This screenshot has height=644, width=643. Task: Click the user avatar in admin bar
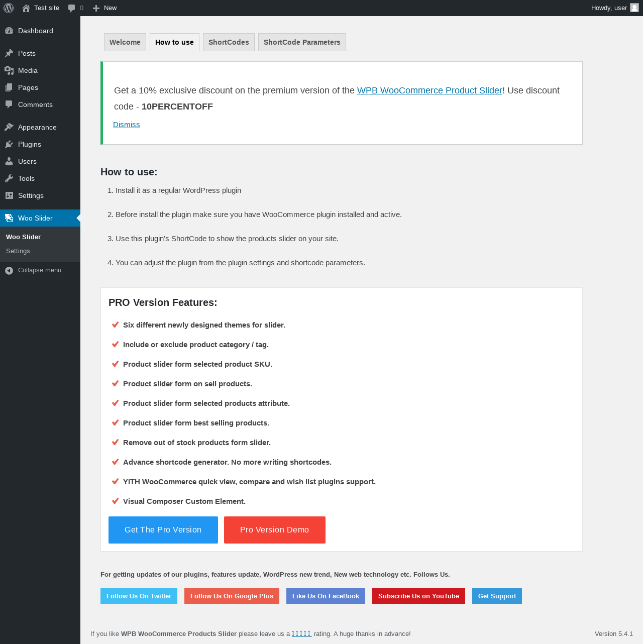pyautogui.click(x=634, y=8)
